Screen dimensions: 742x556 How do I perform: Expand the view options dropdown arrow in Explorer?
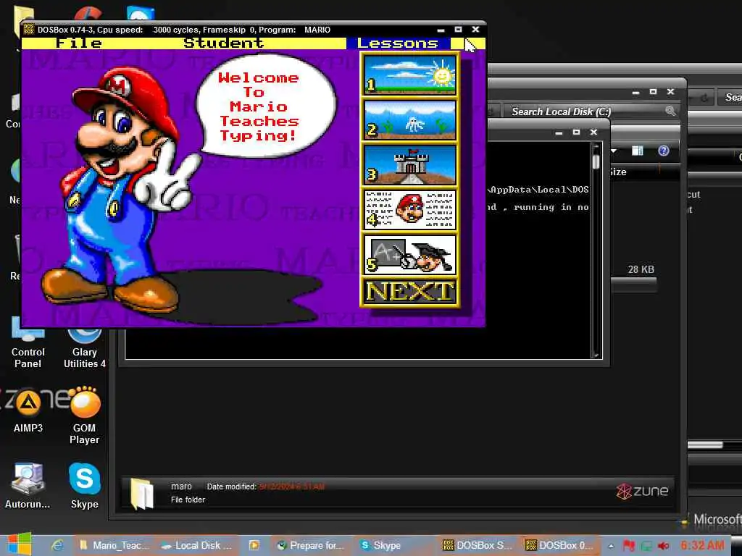614,151
